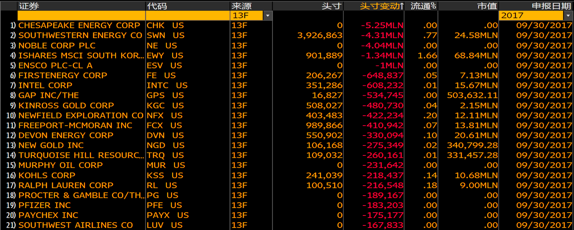The image size is (574, 230).
Task: Click float percent .77
Action: pyautogui.click(x=430, y=35)
